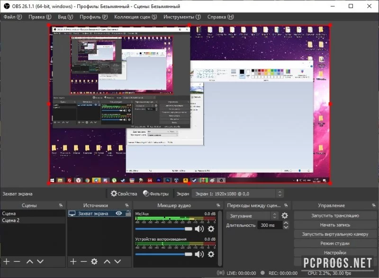Open source Фильтры (filters) button
The width and height of the screenshot is (379, 278).
[156, 194]
